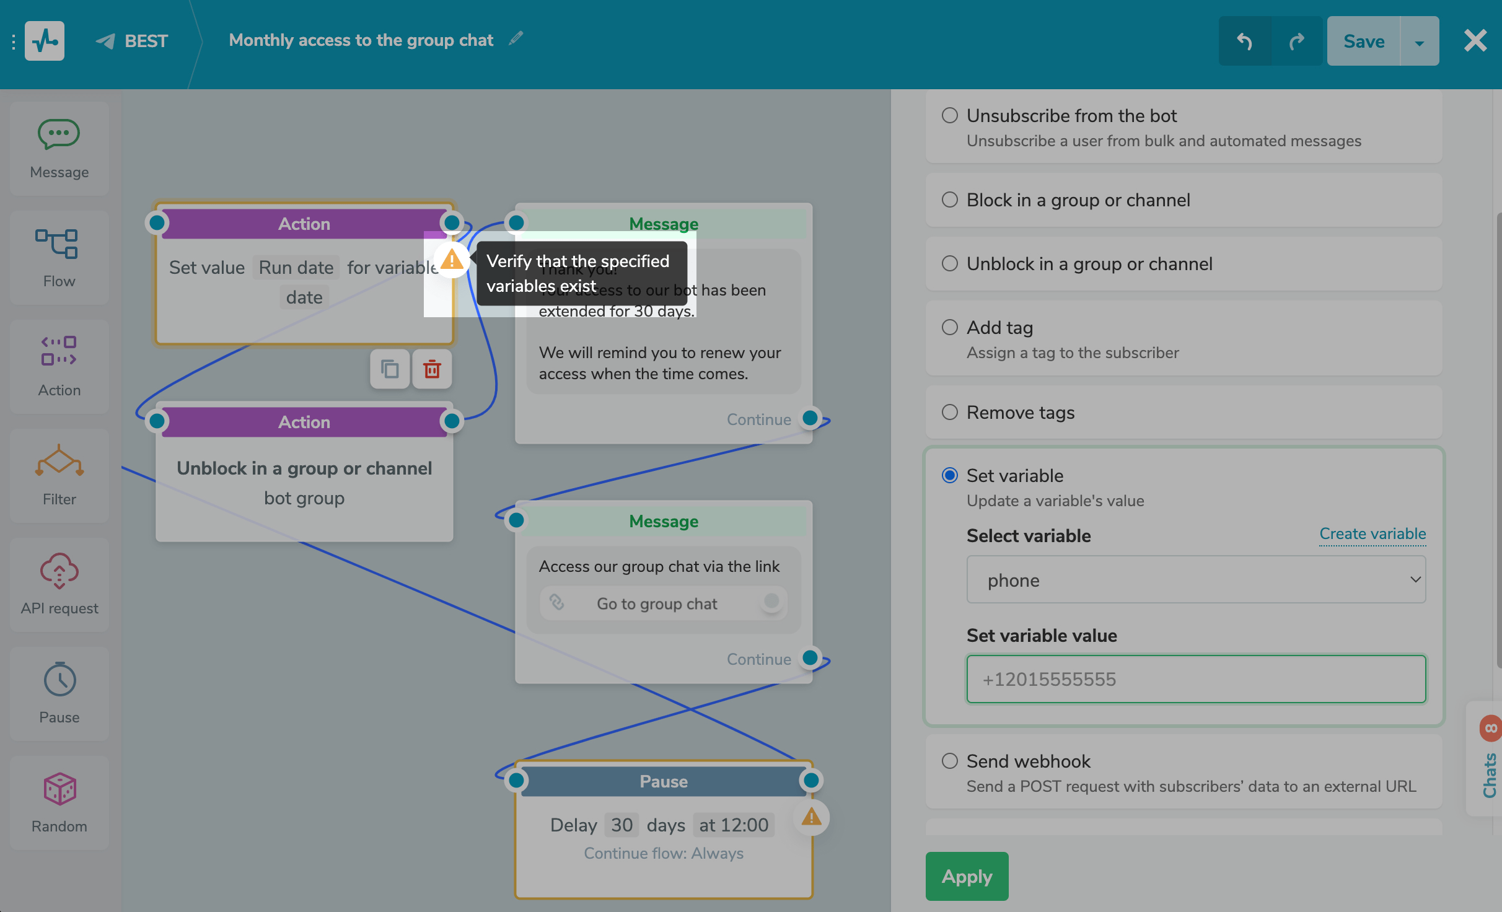The image size is (1502, 912).
Task: Click the Apply button
Action: coord(966,876)
